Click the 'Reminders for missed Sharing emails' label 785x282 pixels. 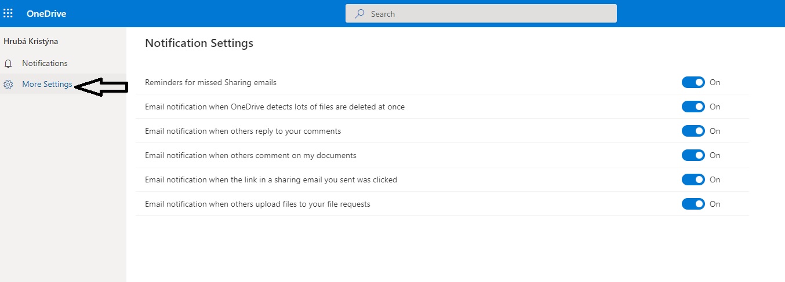tap(210, 82)
